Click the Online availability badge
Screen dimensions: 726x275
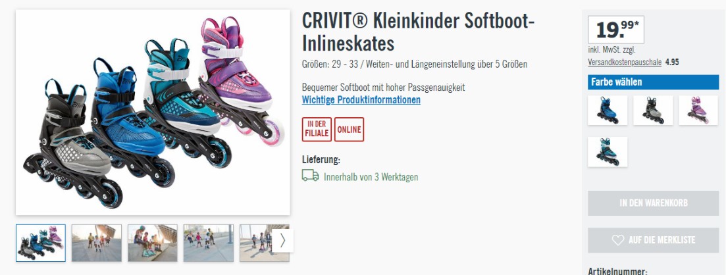click(349, 130)
